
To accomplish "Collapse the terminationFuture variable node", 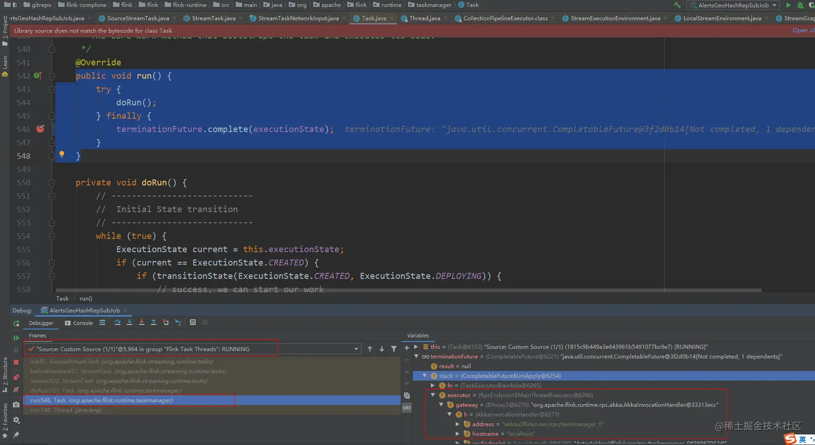I will pos(416,357).
